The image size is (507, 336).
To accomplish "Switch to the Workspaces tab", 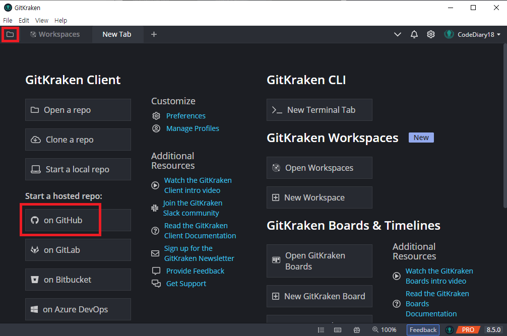I will (x=55, y=34).
